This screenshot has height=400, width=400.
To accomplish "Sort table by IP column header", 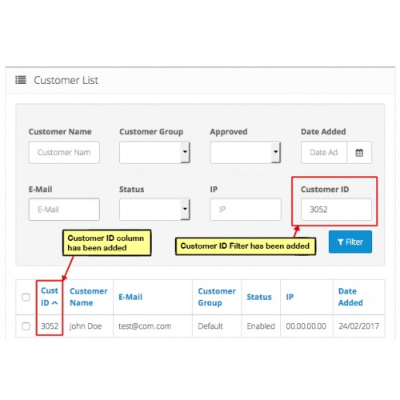I will tap(290, 297).
